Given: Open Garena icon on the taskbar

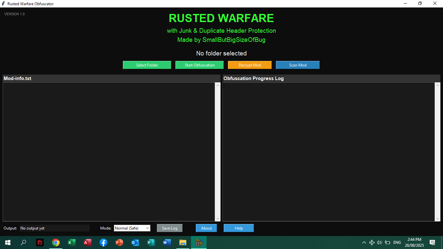Looking at the screenshot, I should point(40,242).
